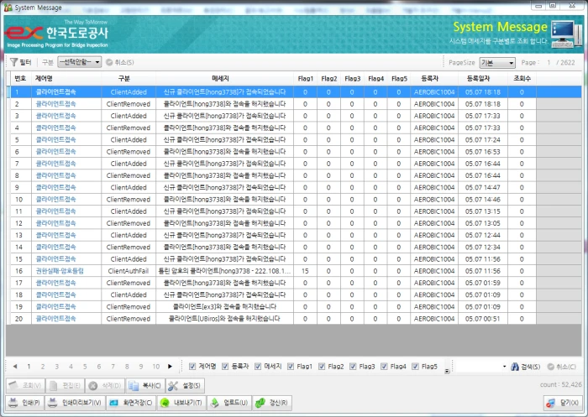This screenshot has width=588, height=417.
Task: Go to the previous page group with the left arrow
Action: click(15, 367)
